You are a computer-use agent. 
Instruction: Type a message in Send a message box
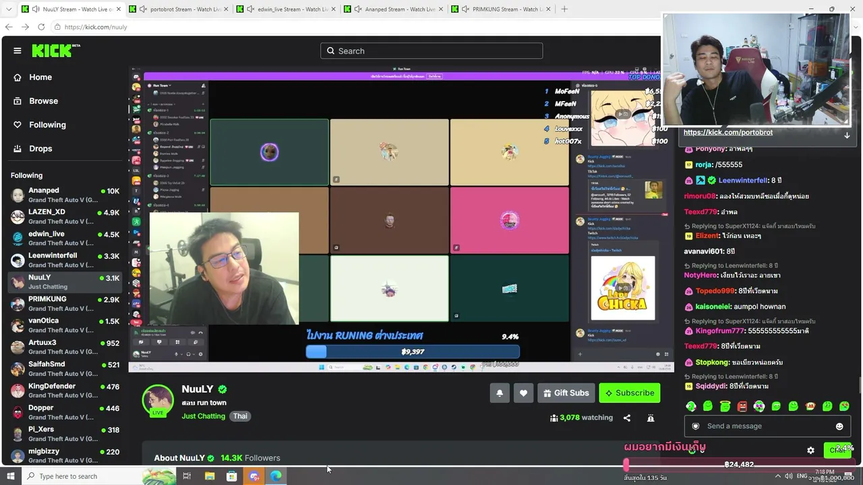click(767, 426)
